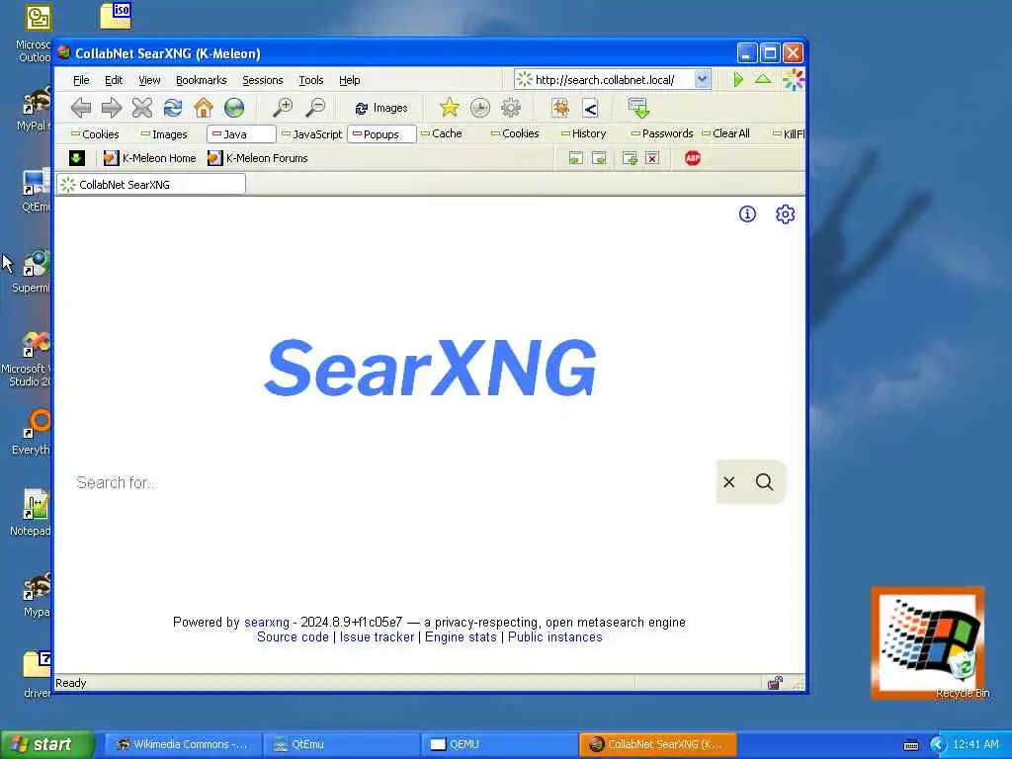Viewport: 1012px width, 759px height.
Task: Switch to QEMU taskbar window
Action: point(499,744)
